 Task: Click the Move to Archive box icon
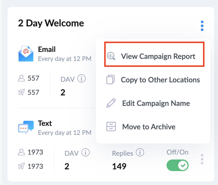[x=111, y=127]
